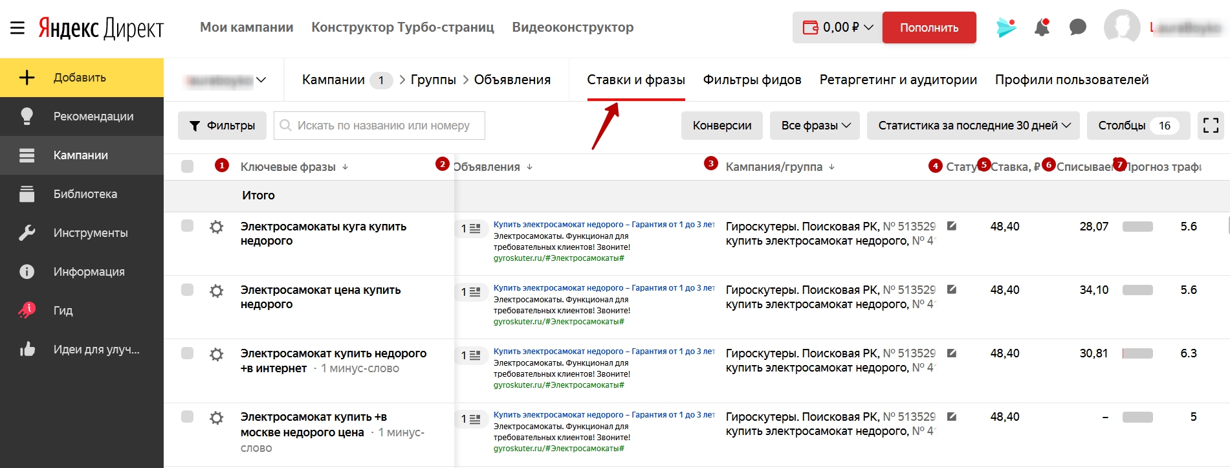Check the Электросамокат купить недорого +в интернет row
The height and width of the screenshot is (468, 1230).
pyautogui.click(x=188, y=353)
